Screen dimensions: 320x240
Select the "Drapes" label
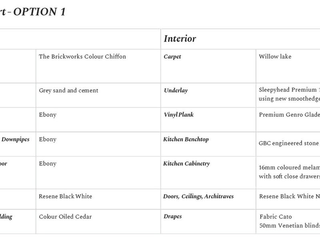pyautogui.click(x=173, y=217)
